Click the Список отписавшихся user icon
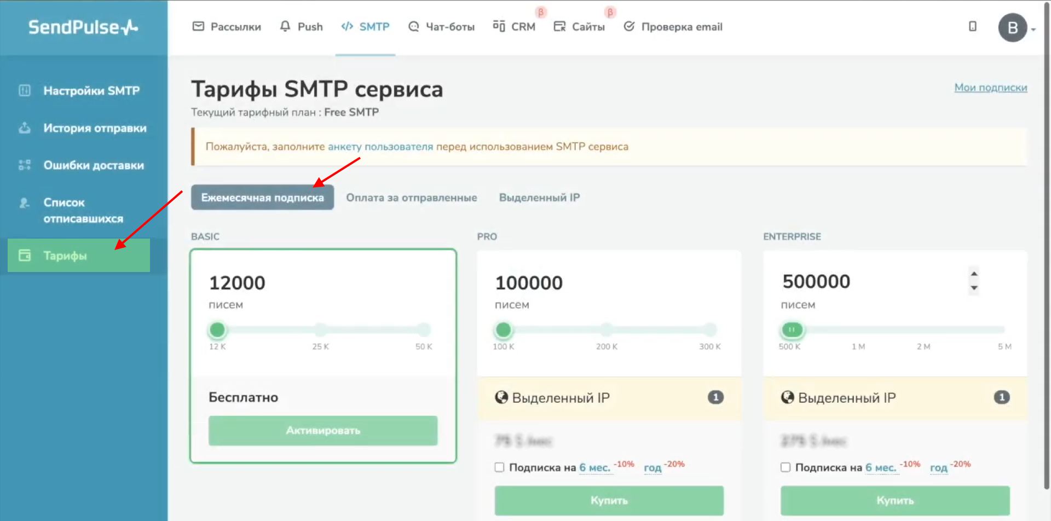The height and width of the screenshot is (521, 1051). point(25,203)
